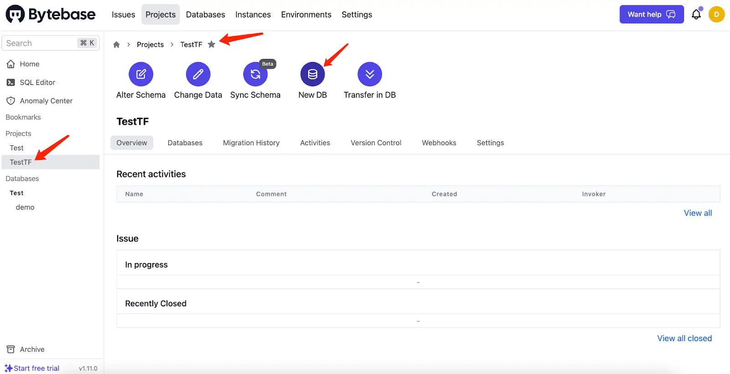Click View all activities link
730x374 pixels.
(x=698, y=213)
